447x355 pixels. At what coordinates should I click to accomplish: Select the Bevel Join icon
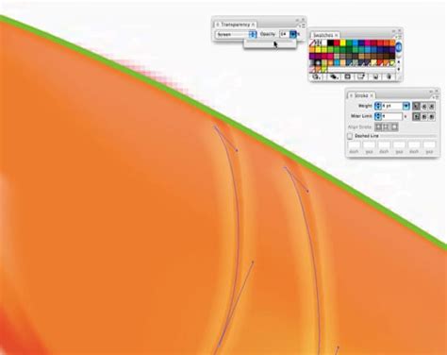click(x=432, y=116)
